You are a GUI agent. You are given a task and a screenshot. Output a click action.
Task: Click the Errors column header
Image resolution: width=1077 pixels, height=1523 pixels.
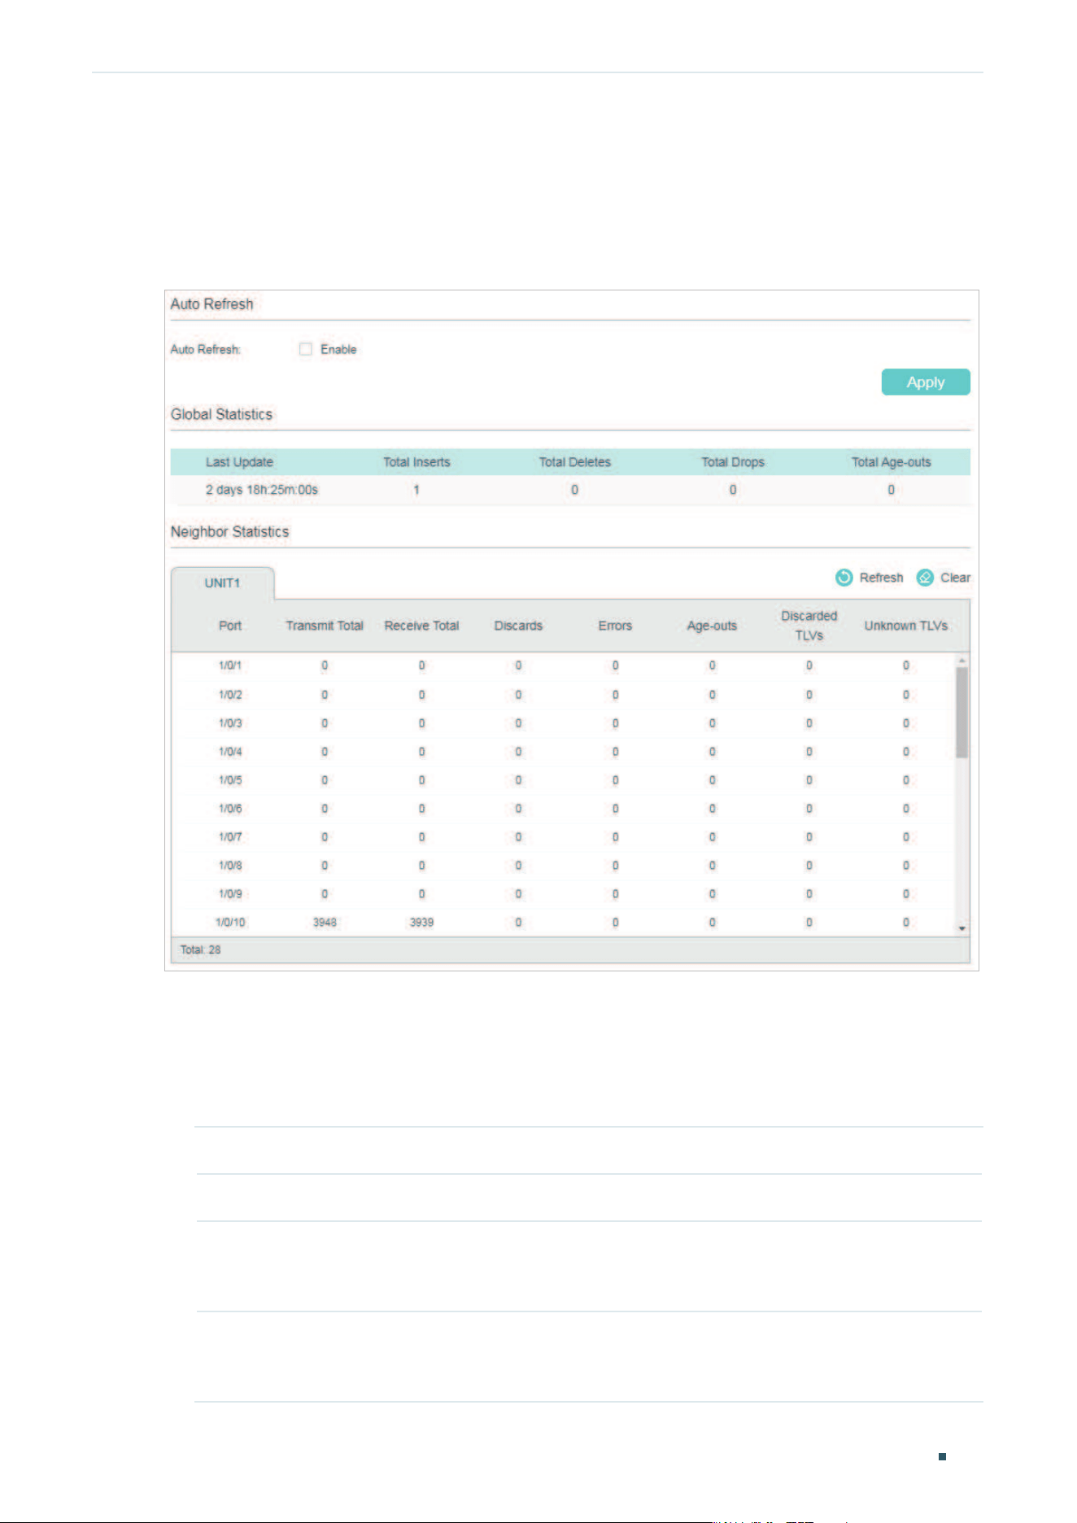point(615,626)
